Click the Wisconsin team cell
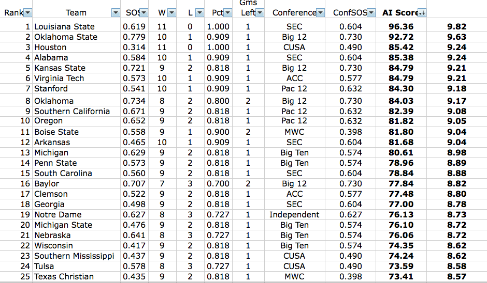 point(76,245)
